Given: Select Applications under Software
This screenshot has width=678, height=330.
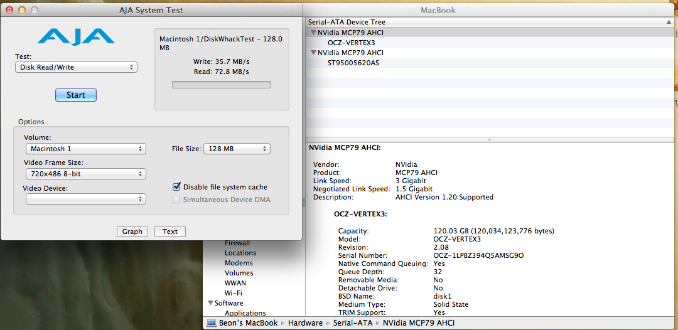Looking at the screenshot, I should [245, 312].
